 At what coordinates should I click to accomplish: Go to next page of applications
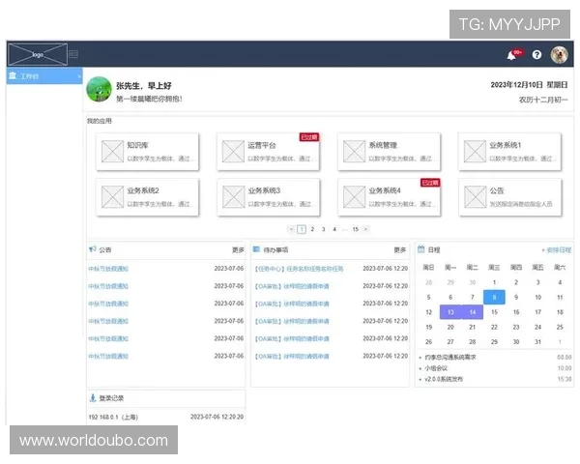pyautogui.click(x=365, y=229)
